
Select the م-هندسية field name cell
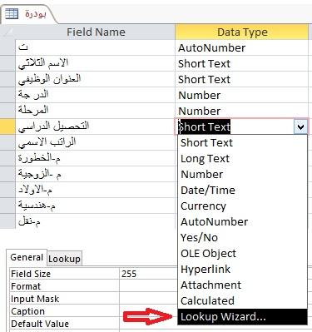[x=96, y=206]
